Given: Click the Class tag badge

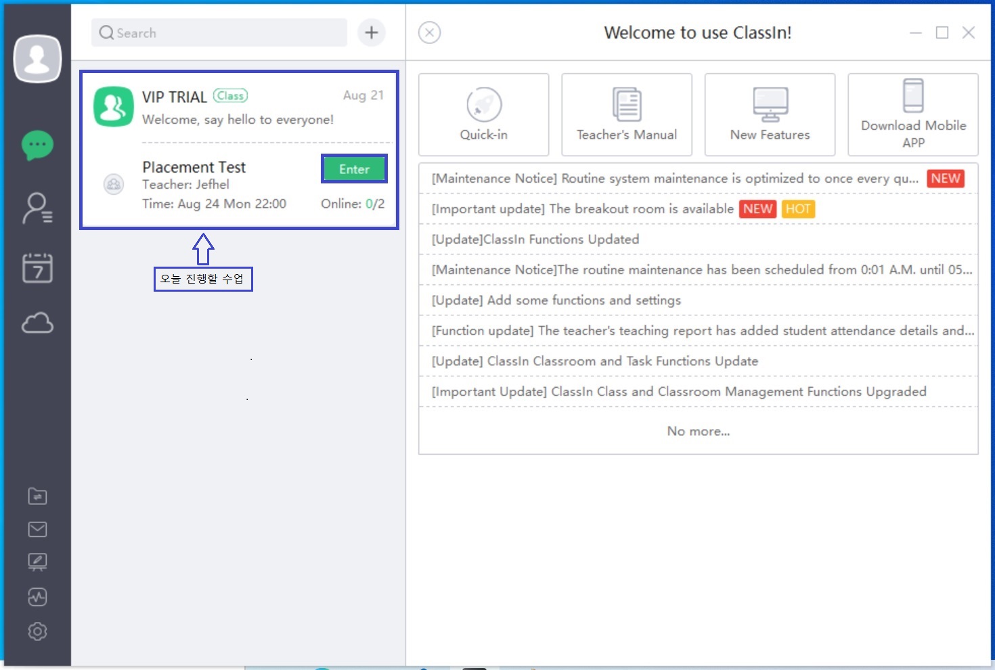Looking at the screenshot, I should pyautogui.click(x=230, y=95).
